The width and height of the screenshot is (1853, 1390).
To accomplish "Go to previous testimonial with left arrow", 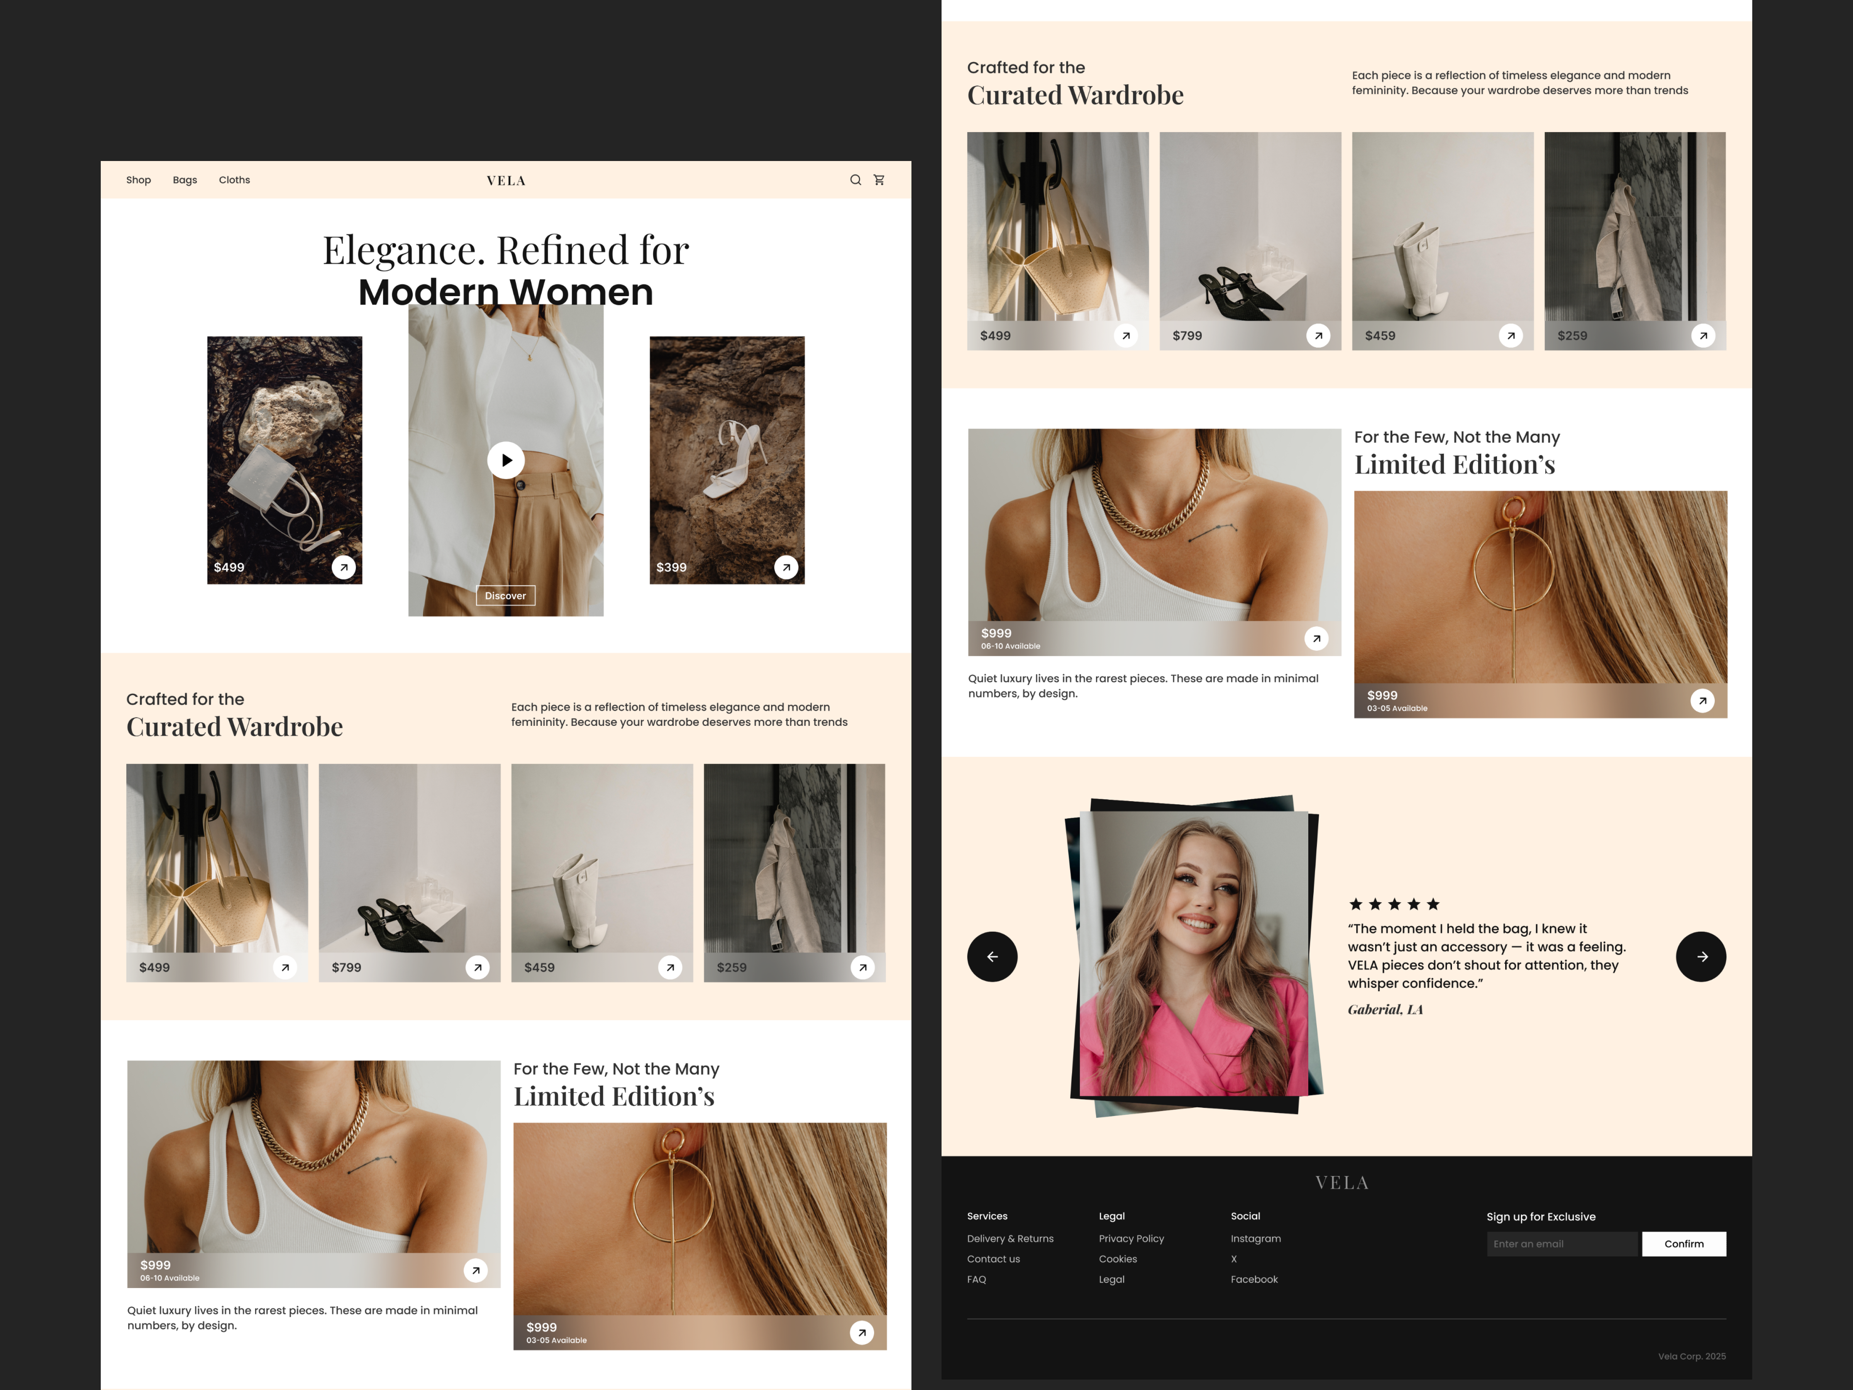I will click(x=993, y=956).
